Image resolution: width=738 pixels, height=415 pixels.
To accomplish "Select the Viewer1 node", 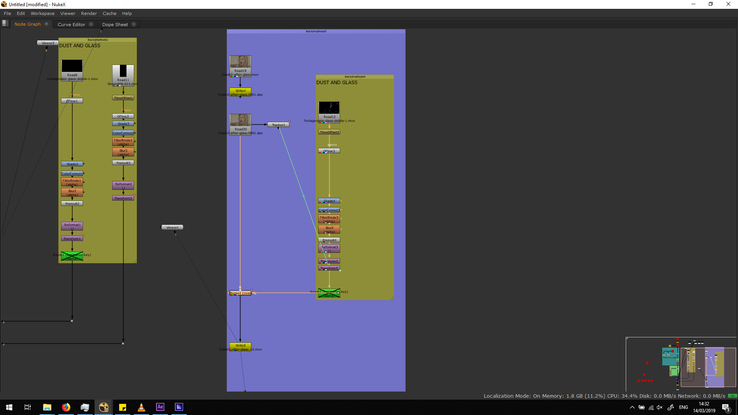I will coord(172,227).
